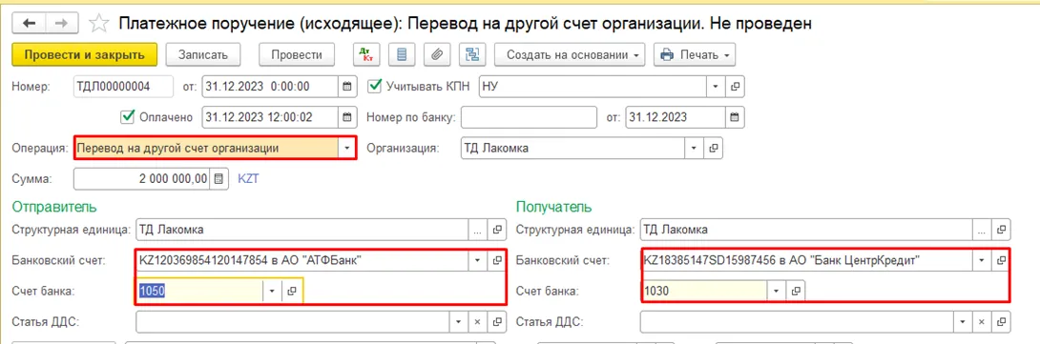Click the Отправитель section heading
Viewport: 1040px width, 344px height.
coord(54,208)
